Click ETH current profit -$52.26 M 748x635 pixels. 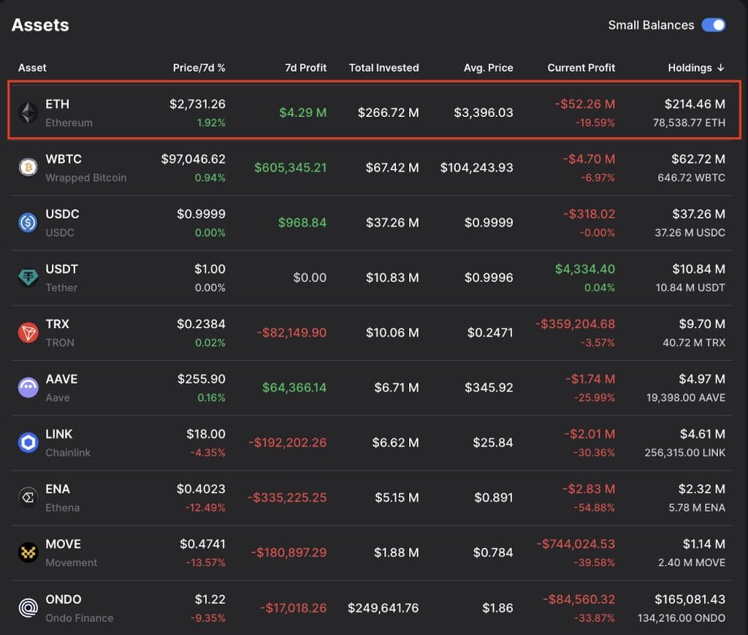(x=585, y=104)
